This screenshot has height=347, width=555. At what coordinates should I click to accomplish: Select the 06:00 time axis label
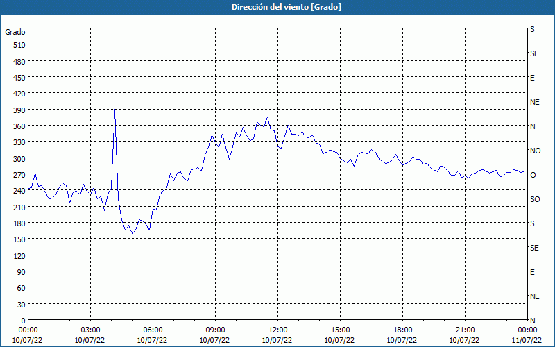point(153,330)
